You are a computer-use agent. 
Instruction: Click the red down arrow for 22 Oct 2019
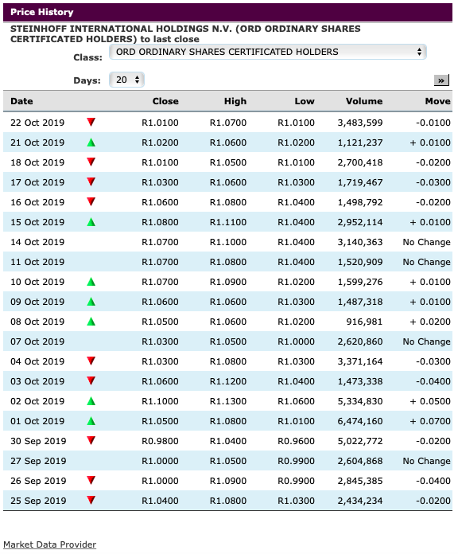91,123
